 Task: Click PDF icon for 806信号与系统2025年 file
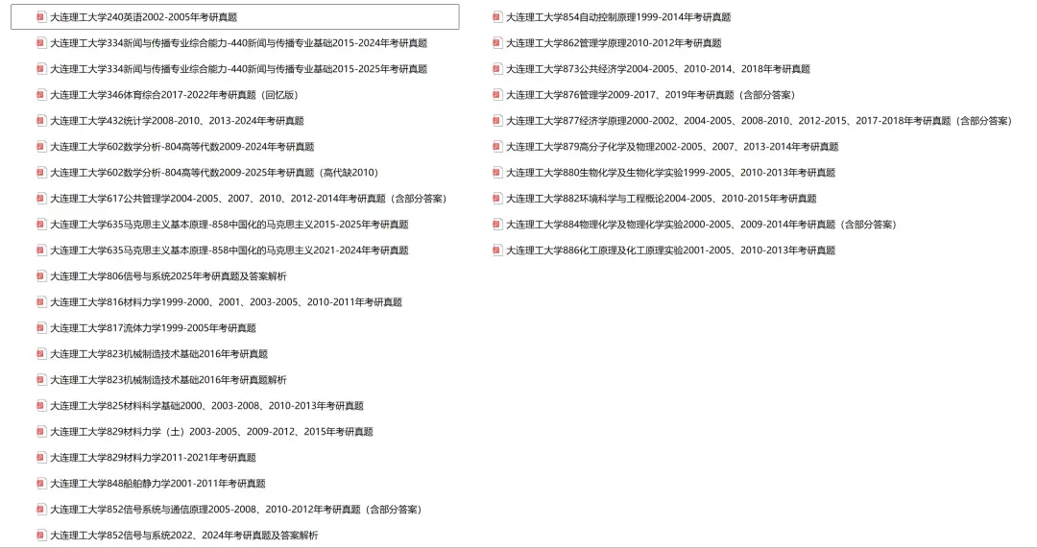pos(41,275)
